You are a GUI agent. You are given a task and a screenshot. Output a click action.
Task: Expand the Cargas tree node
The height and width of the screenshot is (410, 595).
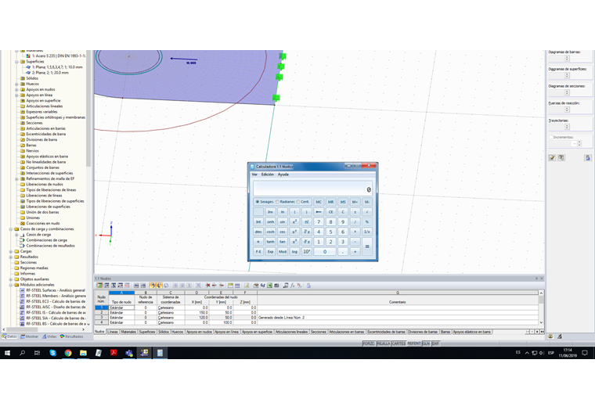click(x=11, y=251)
